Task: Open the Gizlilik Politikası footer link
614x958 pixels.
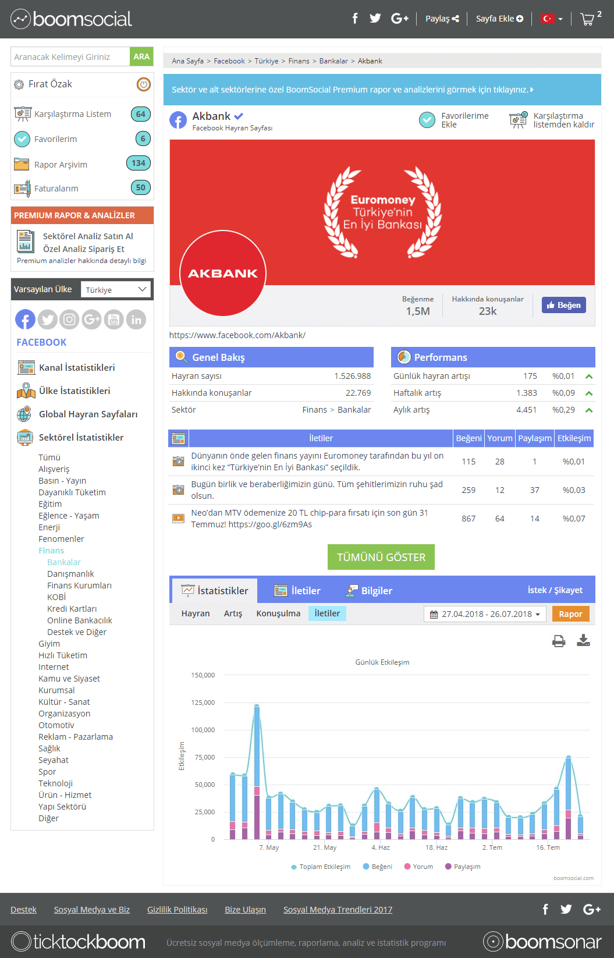Action: coord(177,910)
